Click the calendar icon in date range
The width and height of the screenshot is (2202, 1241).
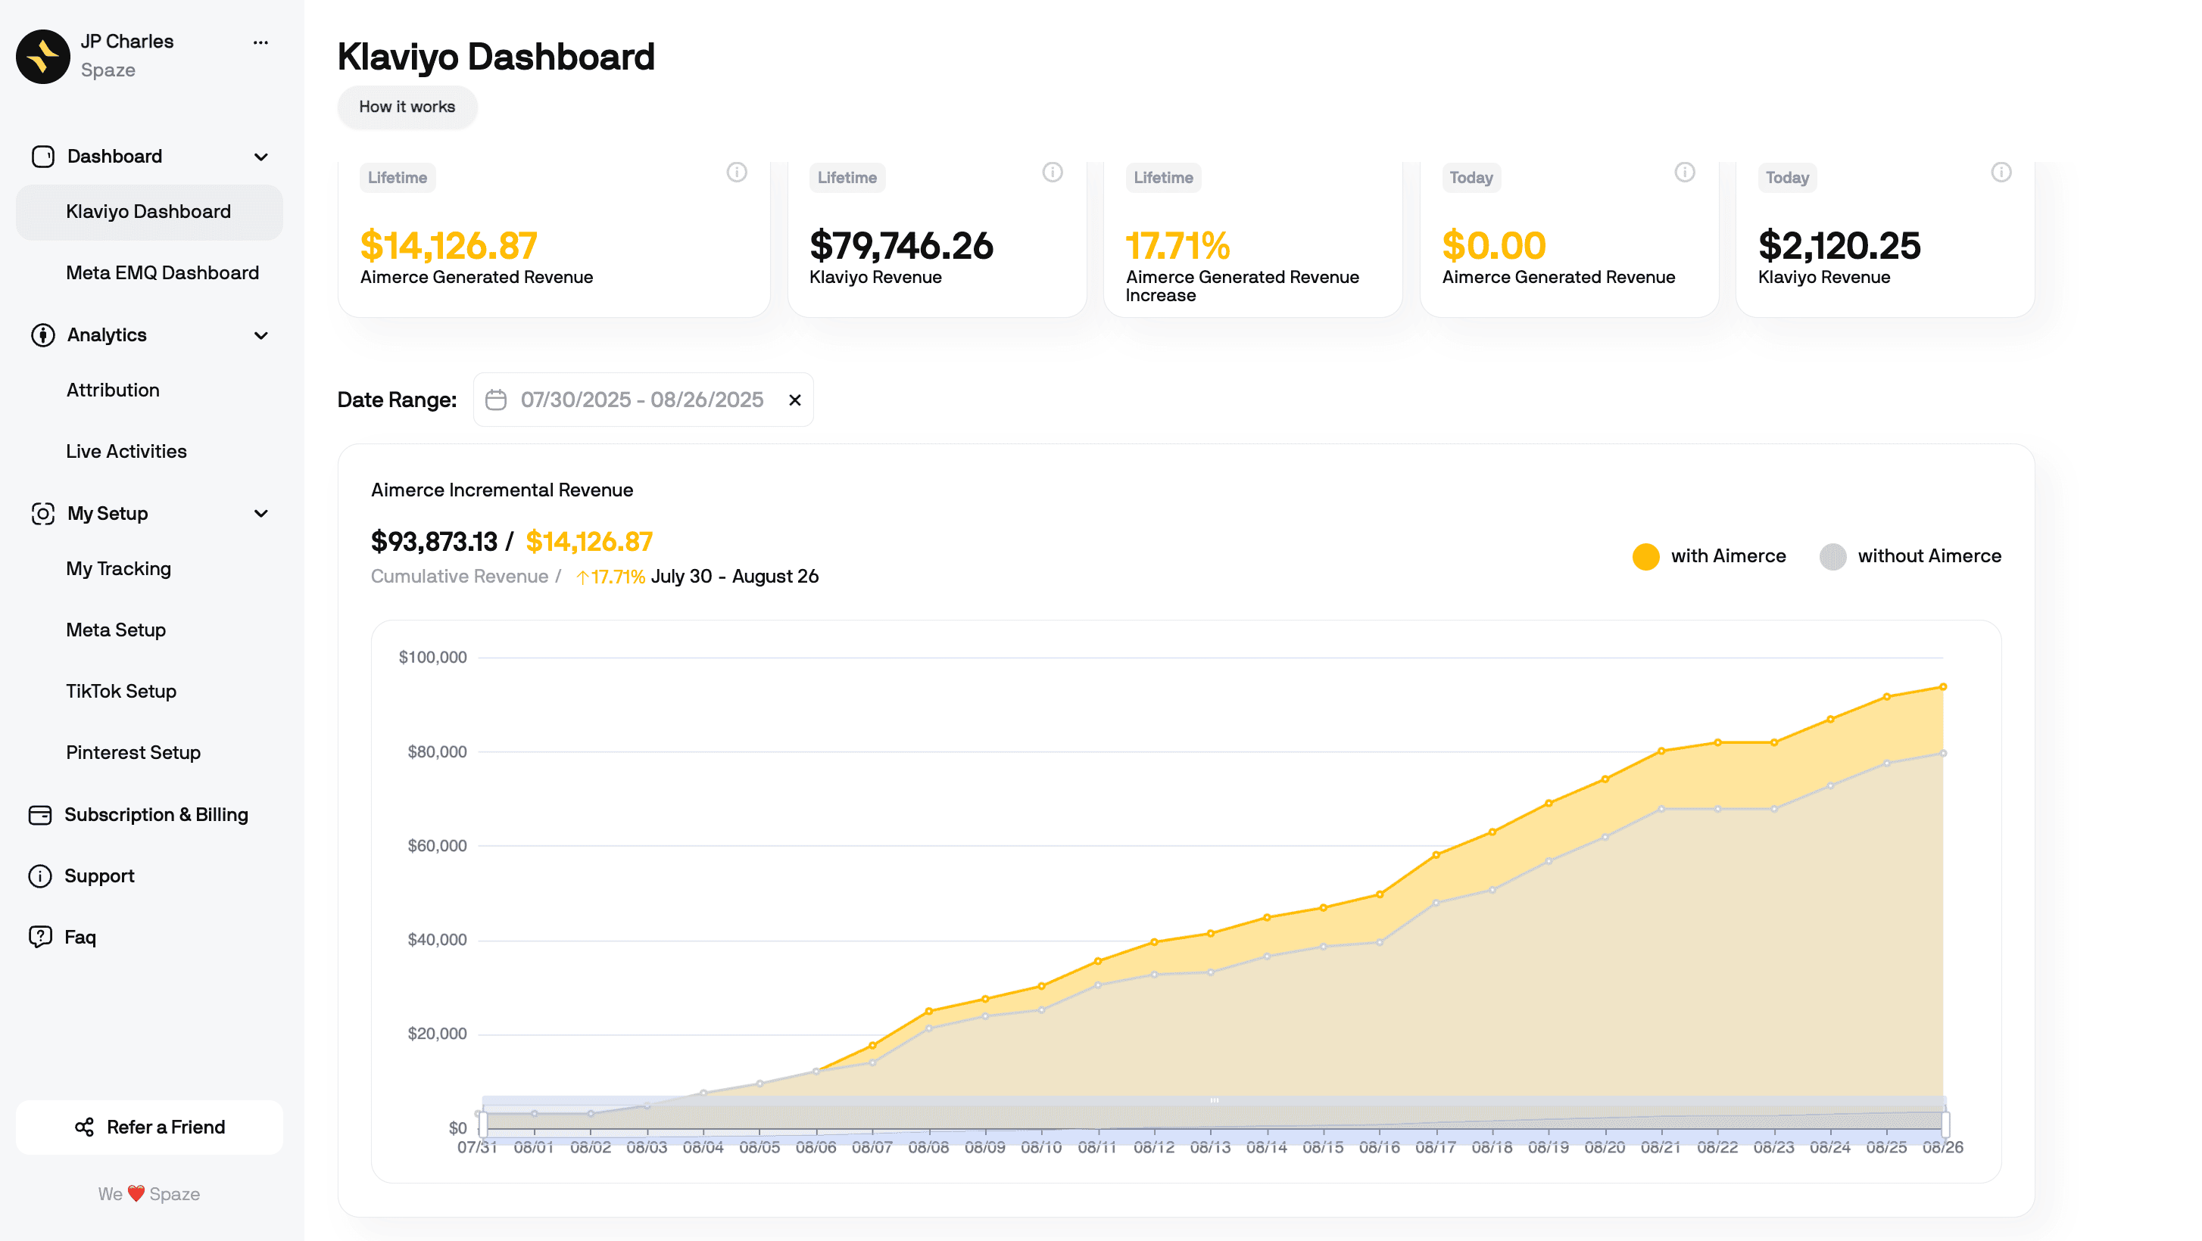496,400
